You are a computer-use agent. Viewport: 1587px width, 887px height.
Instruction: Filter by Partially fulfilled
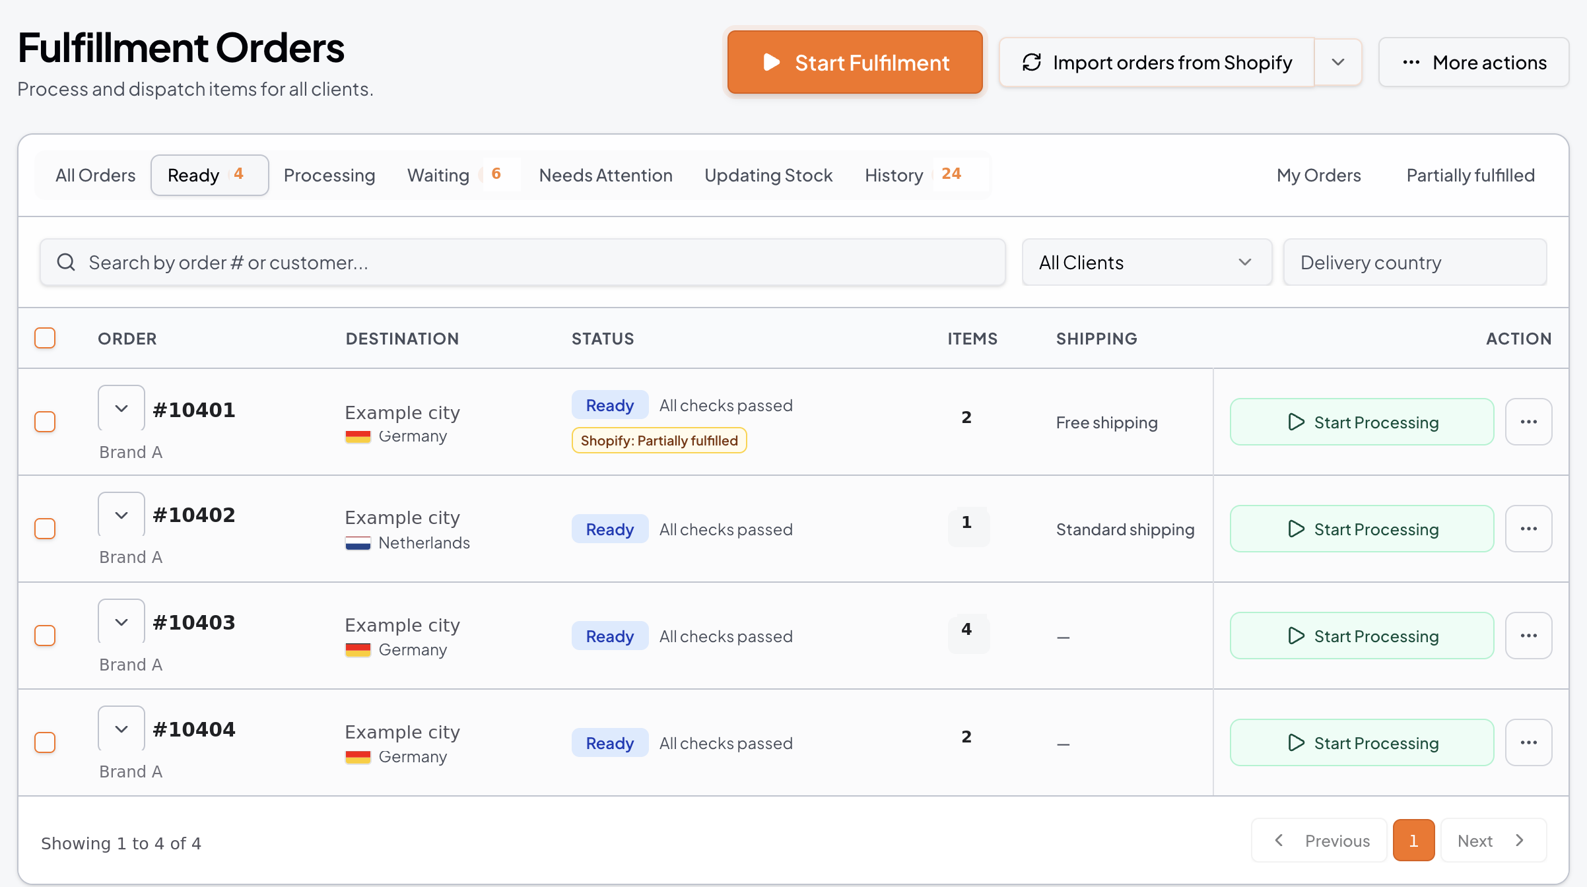pyautogui.click(x=1470, y=175)
